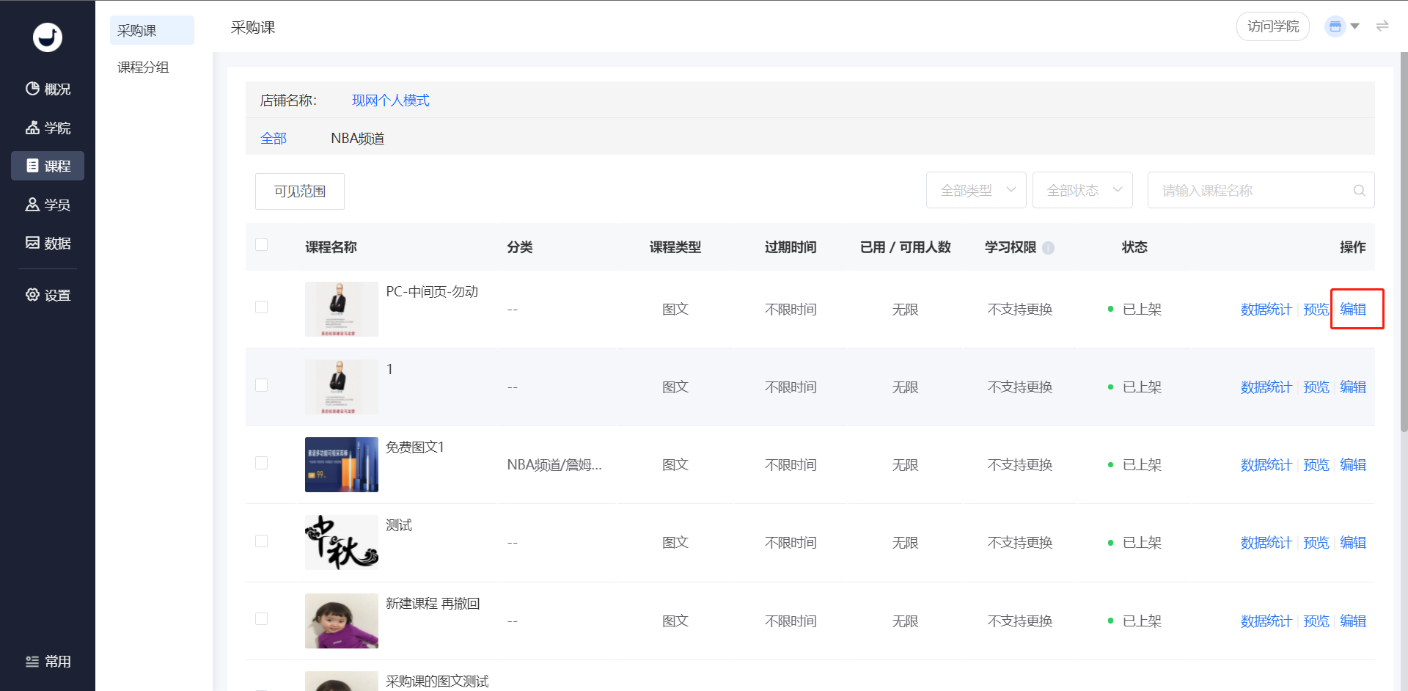Viewport: 1408px width, 691px height.
Task: Click the 学习权限 info icon
Action: (x=1049, y=248)
